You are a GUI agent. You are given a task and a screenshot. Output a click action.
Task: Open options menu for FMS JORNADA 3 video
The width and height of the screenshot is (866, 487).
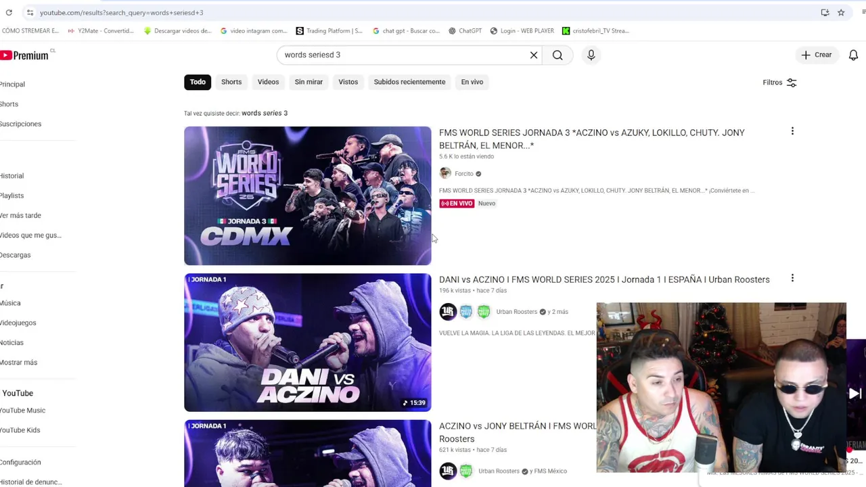click(792, 131)
